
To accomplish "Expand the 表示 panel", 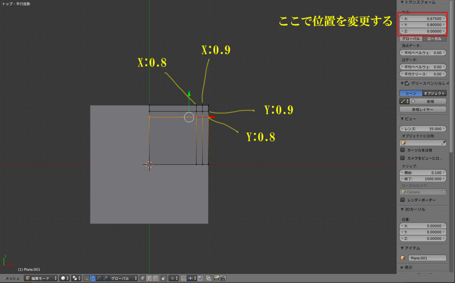I will pos(402,267).
